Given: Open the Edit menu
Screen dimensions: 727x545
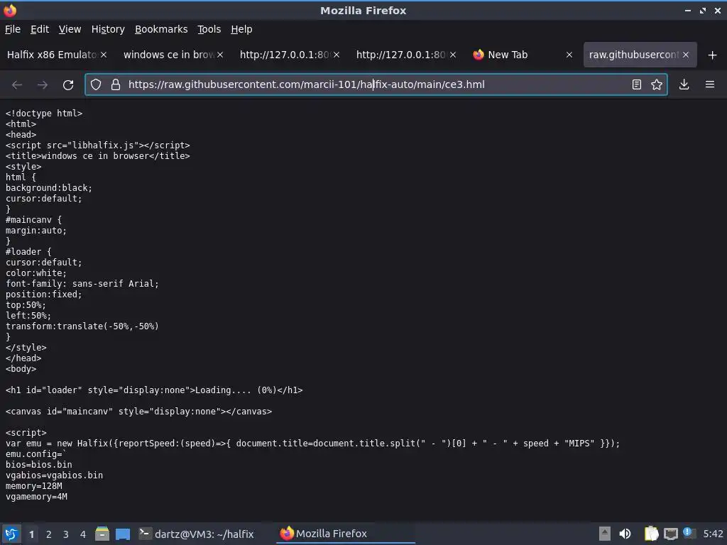Looking at the screenshot, I should coord(40,29).
